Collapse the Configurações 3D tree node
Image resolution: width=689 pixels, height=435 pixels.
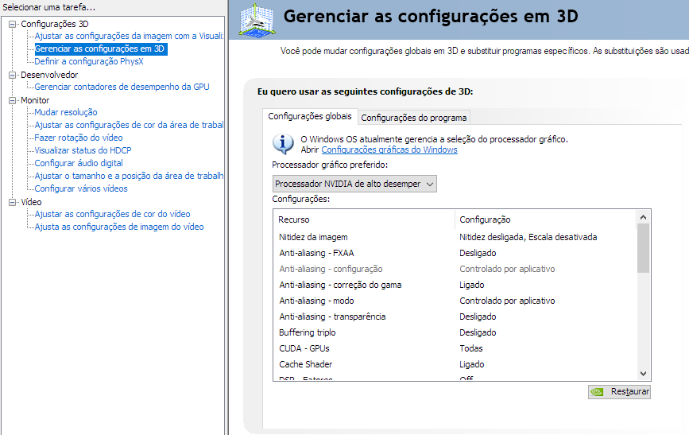[x=12, y=24]
